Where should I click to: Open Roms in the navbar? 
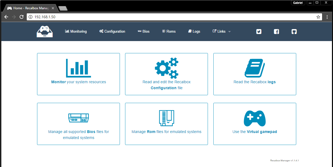[x=169, y=31]
